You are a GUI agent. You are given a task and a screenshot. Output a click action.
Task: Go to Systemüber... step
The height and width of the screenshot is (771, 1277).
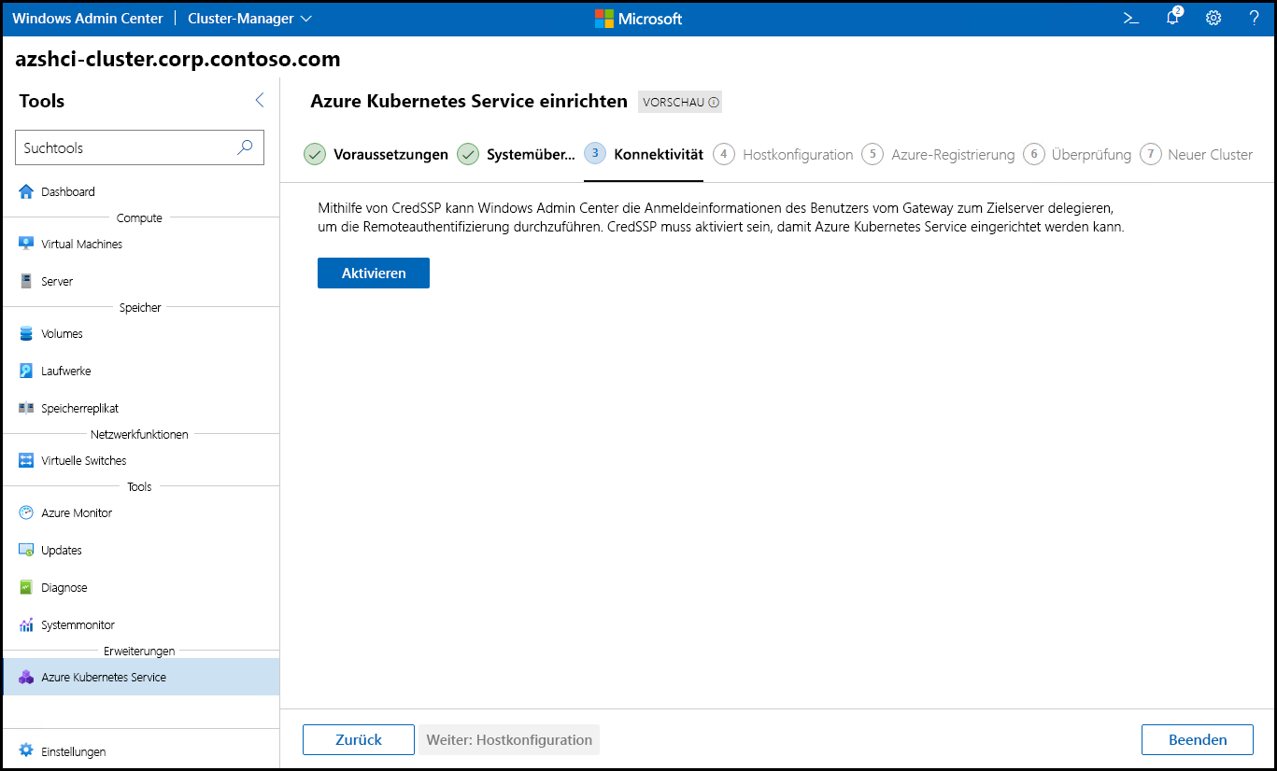[x=517, y=154]
